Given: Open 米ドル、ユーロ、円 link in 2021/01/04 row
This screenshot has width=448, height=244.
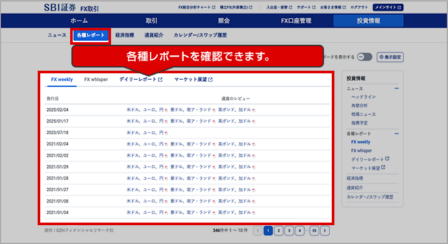Looking at the screenshot, I should [145, 213].
